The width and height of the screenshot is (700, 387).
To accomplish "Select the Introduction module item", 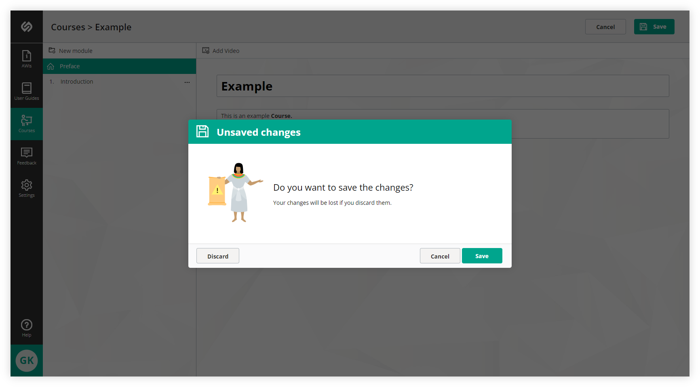I will tap(76, 81).
